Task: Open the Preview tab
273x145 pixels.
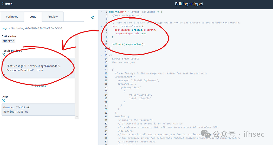Action: [x=53, y=17]
